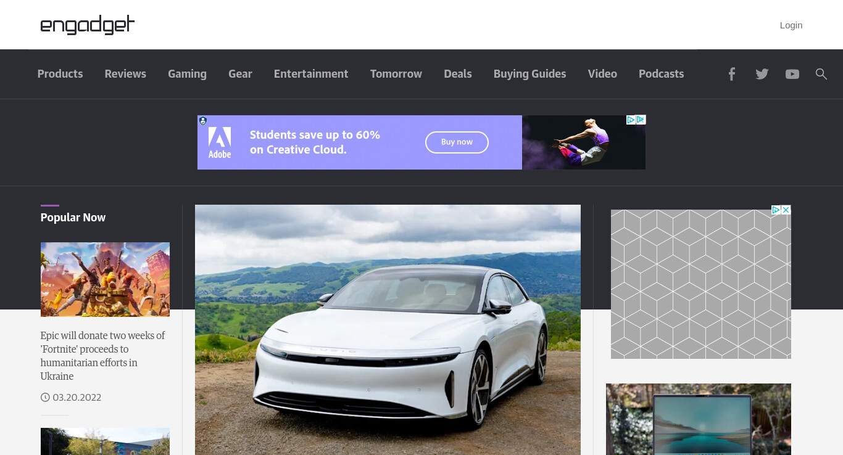Image resolution: width=843 pixels, height=455 pixels.
Task: Open Engadget's YouTube channel icon
Action: (x=792, y=74)
